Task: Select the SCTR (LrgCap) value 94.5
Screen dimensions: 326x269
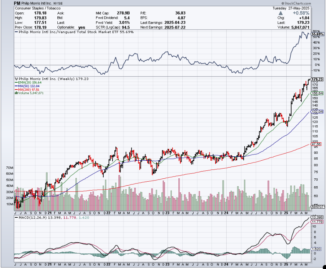Action: (126, 27)
